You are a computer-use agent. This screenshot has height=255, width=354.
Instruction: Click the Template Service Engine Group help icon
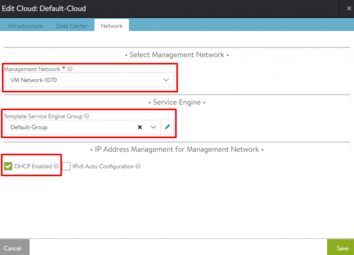[86, 116]
